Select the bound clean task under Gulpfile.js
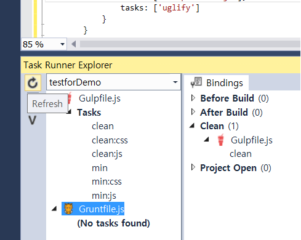Image resolution: width=301 pixels, height=240 pixels. (241, 154)
